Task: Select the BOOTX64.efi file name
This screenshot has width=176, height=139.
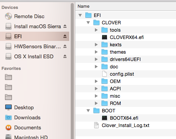Action: (x=124, y=118)
